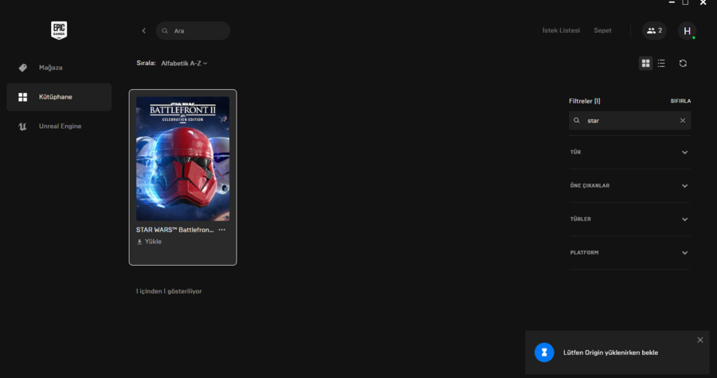717x378 pixels.
Task: Click the Lütfen Origin yüklenirken bekle message
Action: (x=610, y=353)
